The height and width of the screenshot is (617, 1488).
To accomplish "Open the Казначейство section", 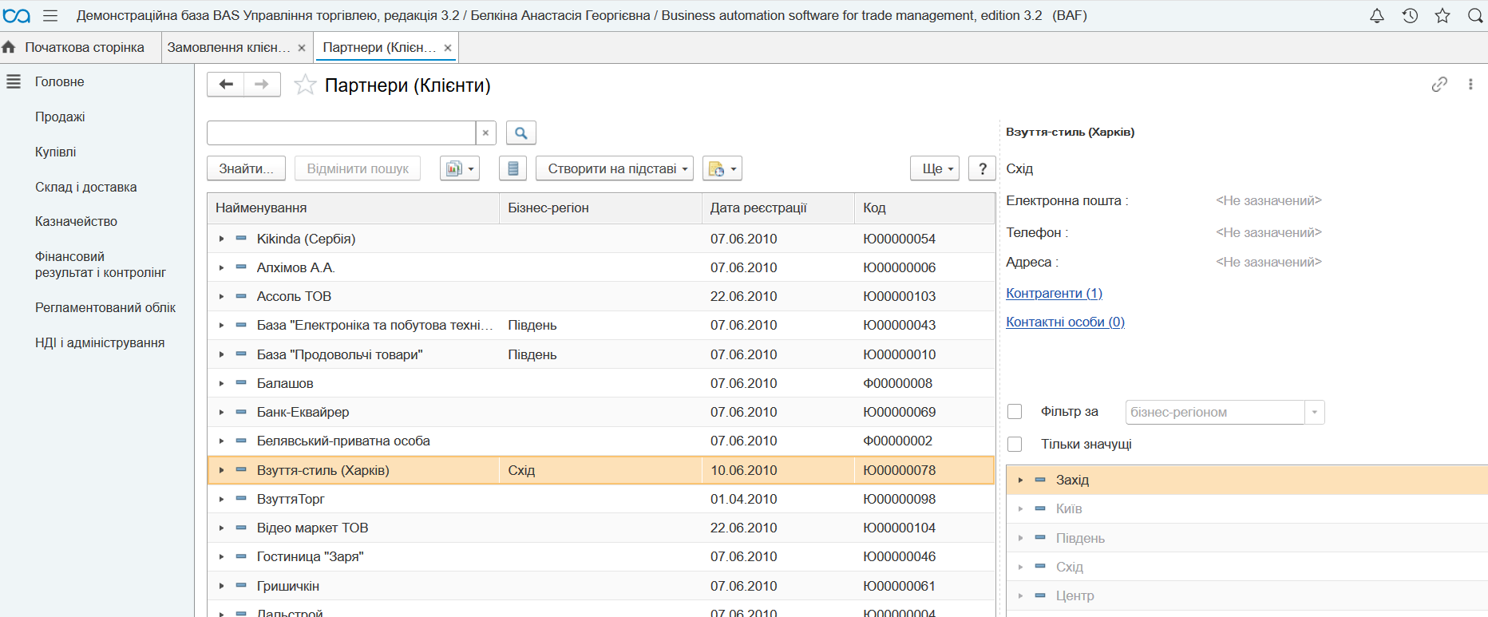I will pos(76,221).
